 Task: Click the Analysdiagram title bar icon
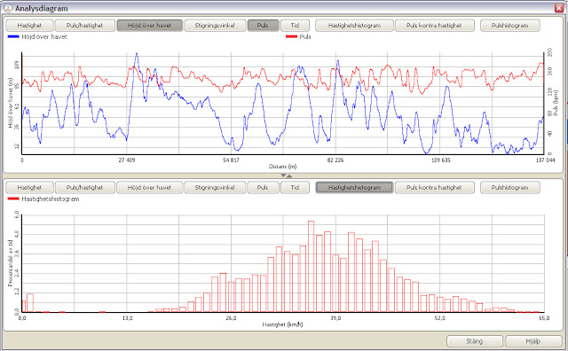point(8,8)
